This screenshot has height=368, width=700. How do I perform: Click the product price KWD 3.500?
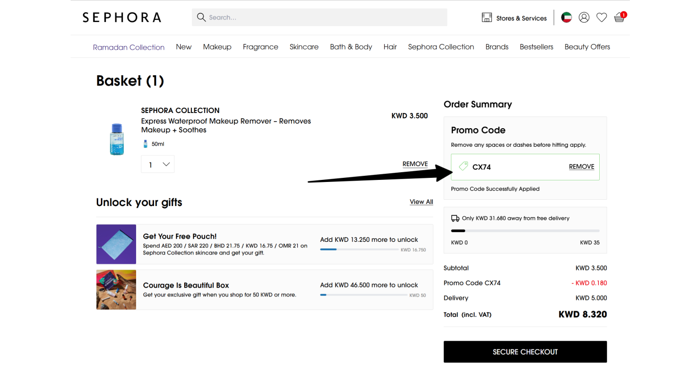click(x=409, y=116)
